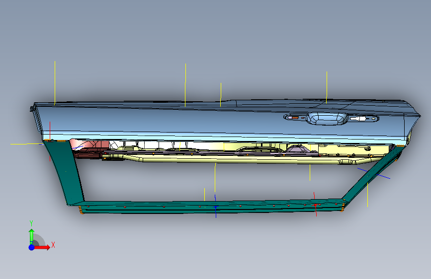
Task: Select the blue Z axis ball on the triad
Action: pos(32,247)
